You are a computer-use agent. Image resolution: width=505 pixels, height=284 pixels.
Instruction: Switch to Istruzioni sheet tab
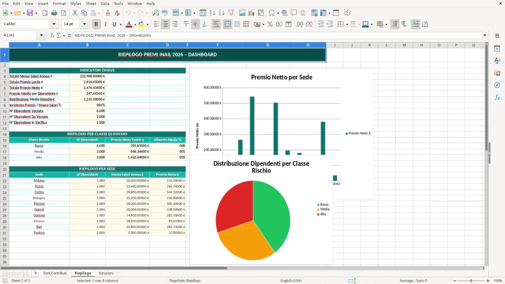pyautogui.click(x=106, y=273)
